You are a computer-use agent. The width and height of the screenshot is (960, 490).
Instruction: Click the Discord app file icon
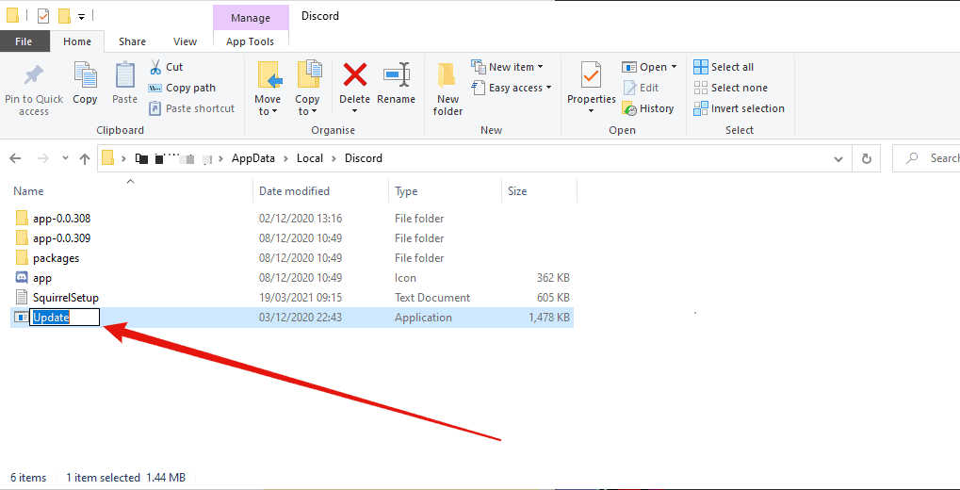[22, 277]
